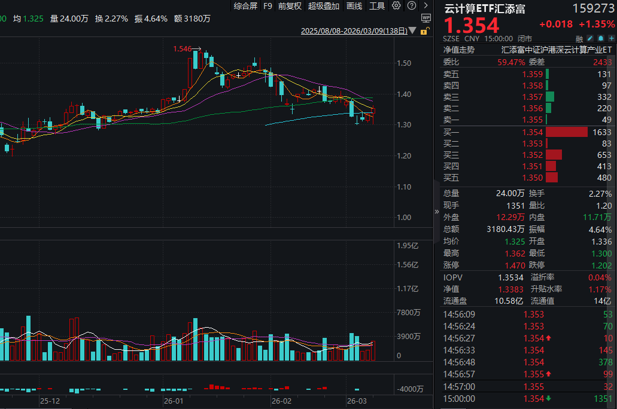
Task: Click the pencil annotation icon near the price
Action: [590, 37]
